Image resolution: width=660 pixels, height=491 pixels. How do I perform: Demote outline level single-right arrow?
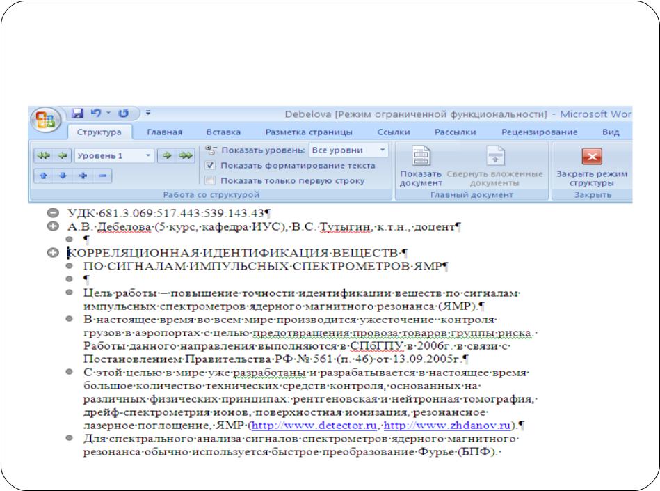[167, 156]
